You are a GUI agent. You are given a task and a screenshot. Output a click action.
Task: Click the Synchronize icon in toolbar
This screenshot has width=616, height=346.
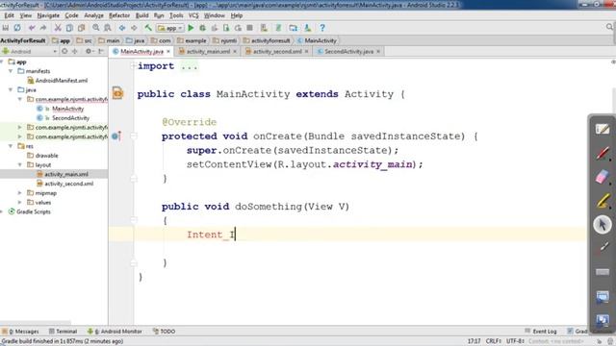point(17,28)
